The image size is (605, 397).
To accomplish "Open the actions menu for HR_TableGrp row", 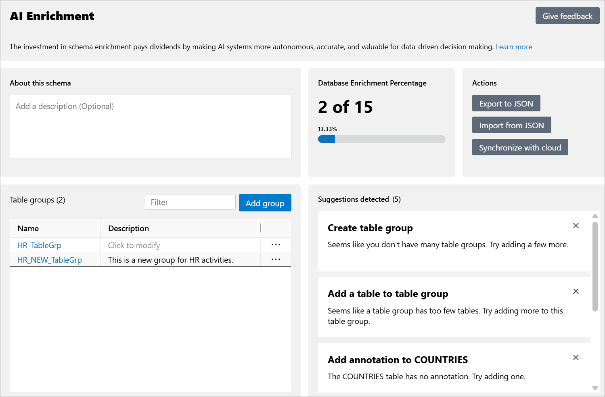I will pos(276,244).
